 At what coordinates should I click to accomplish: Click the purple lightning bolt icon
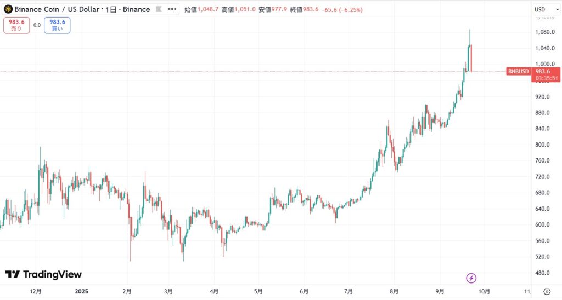471,278
